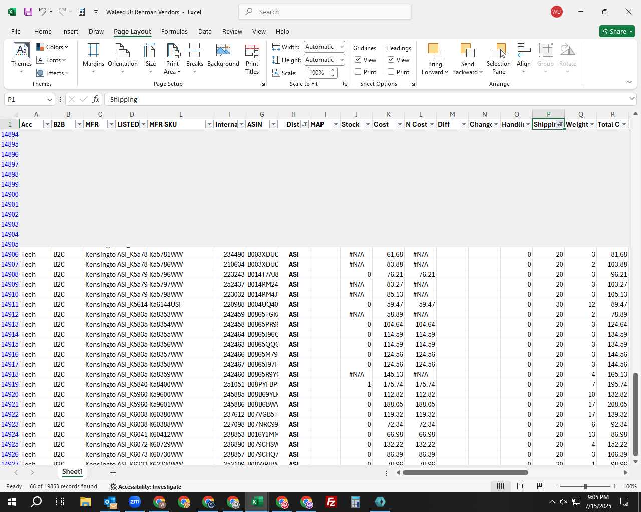The image size is (641, 512).
Task: Open the File tab
Action: pyautogui.click(x=16, y=31)
